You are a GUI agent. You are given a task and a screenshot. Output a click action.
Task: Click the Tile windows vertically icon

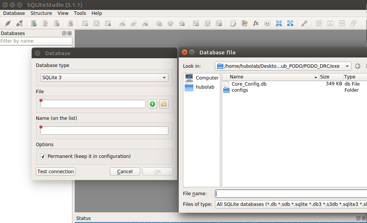coord(342,23)
